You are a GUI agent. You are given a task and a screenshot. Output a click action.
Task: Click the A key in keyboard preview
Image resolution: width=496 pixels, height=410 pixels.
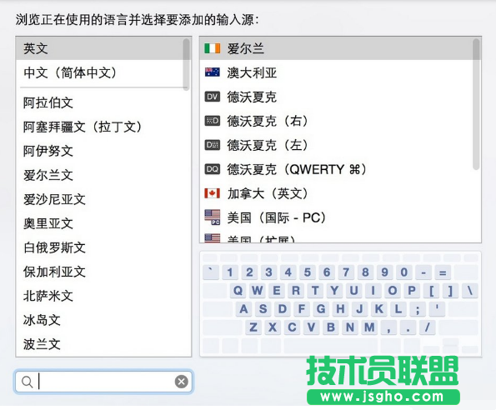pos(243,309)
